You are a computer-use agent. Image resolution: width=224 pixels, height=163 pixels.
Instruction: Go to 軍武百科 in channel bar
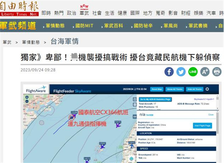point(113,26)
